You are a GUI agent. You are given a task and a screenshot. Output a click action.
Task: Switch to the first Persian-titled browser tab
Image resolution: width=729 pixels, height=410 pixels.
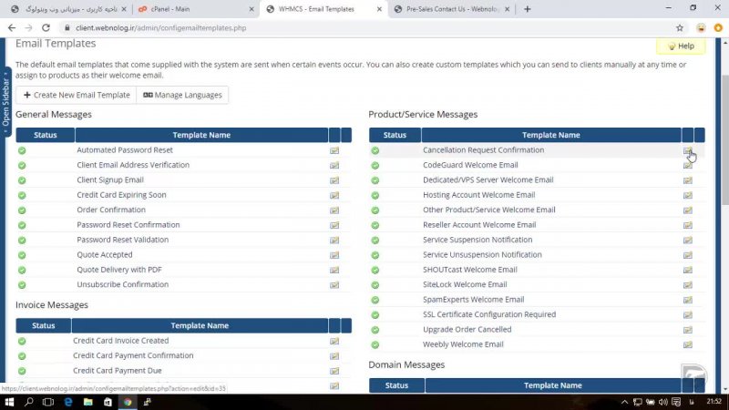coord(67,9)
